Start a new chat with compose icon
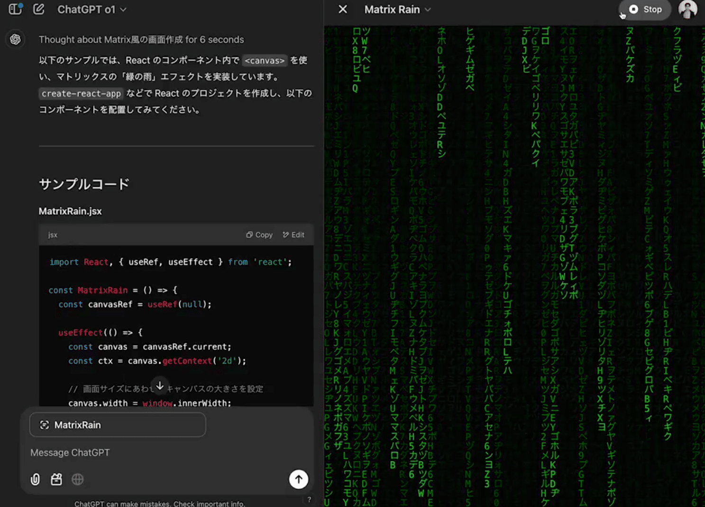The width and height of the screenshot is (705, 507). tap(39, 9)
